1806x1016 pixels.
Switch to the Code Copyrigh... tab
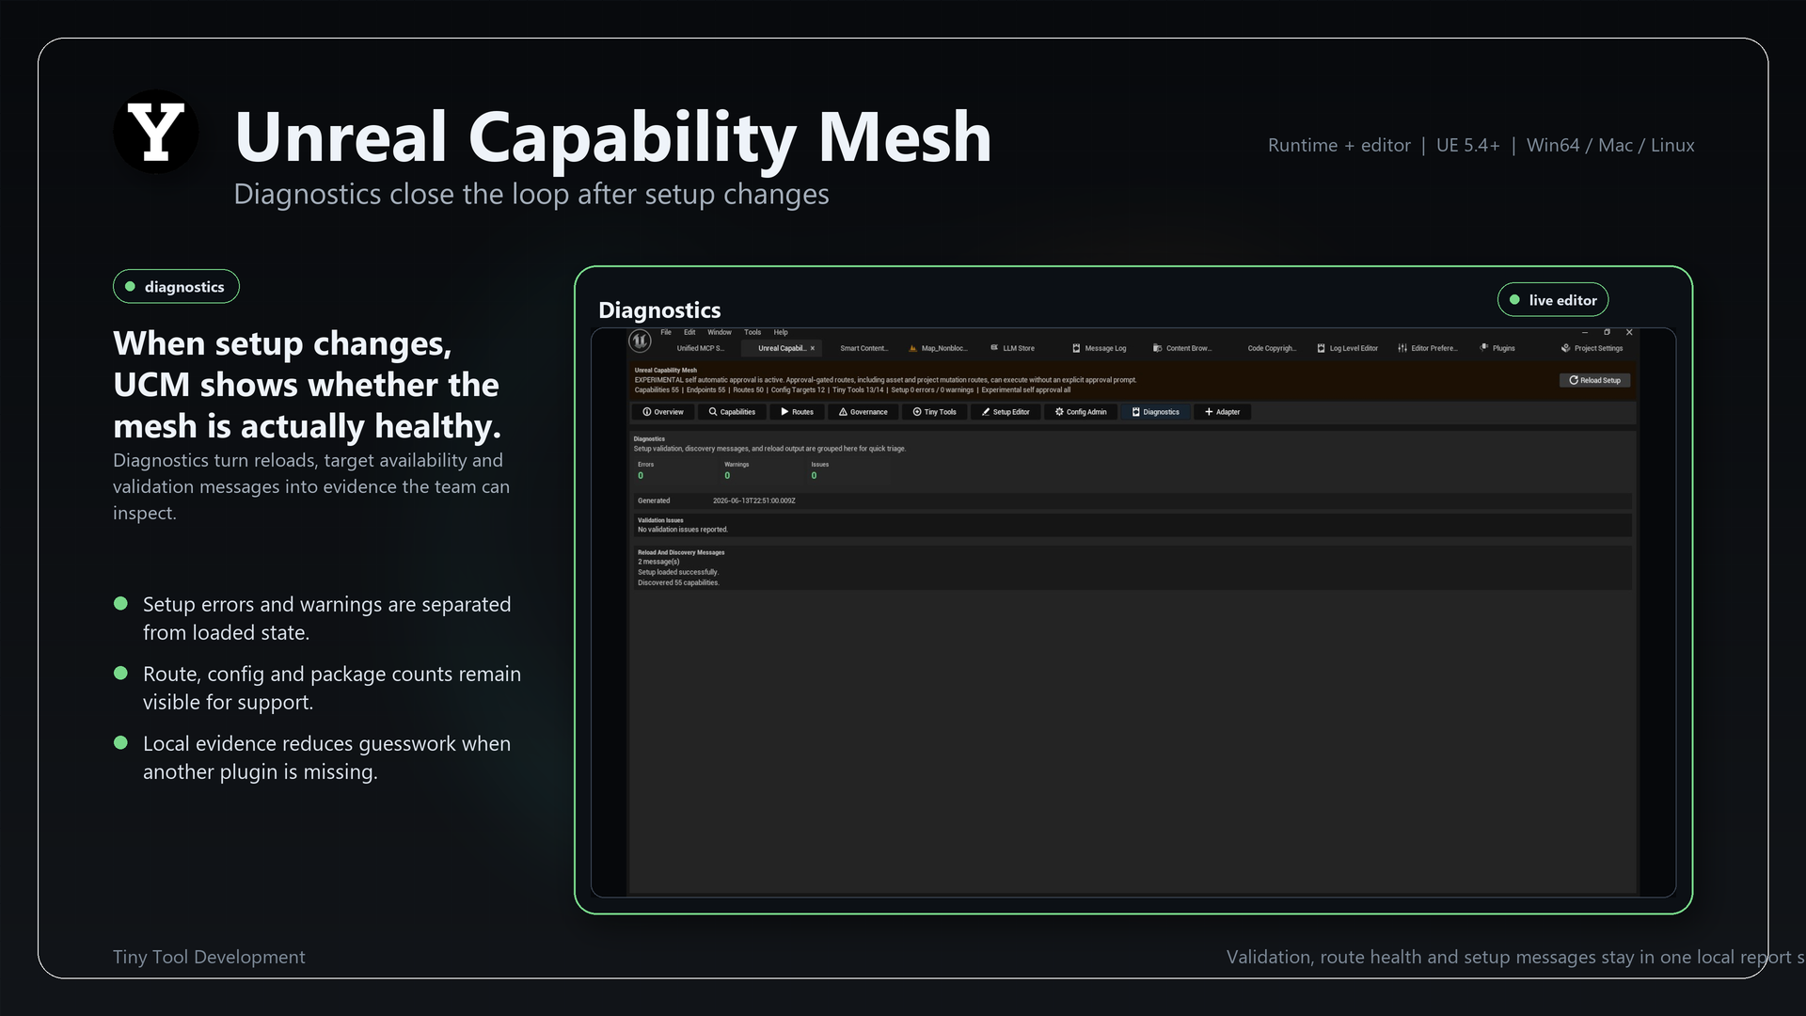pos(1272,348)
